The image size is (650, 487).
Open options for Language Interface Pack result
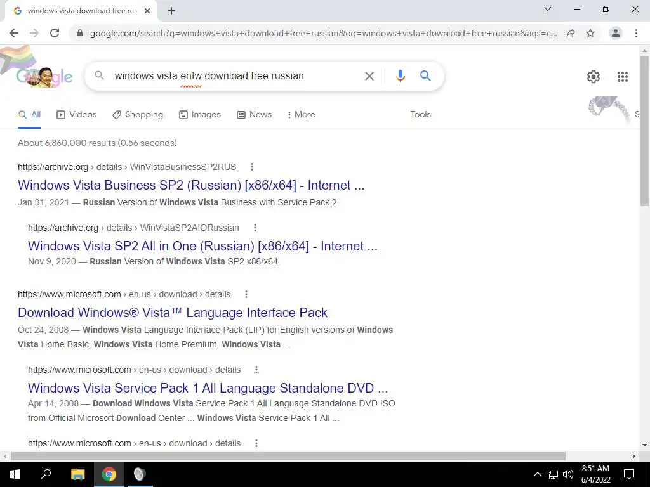pyautogui.click(x=246, y=294)
